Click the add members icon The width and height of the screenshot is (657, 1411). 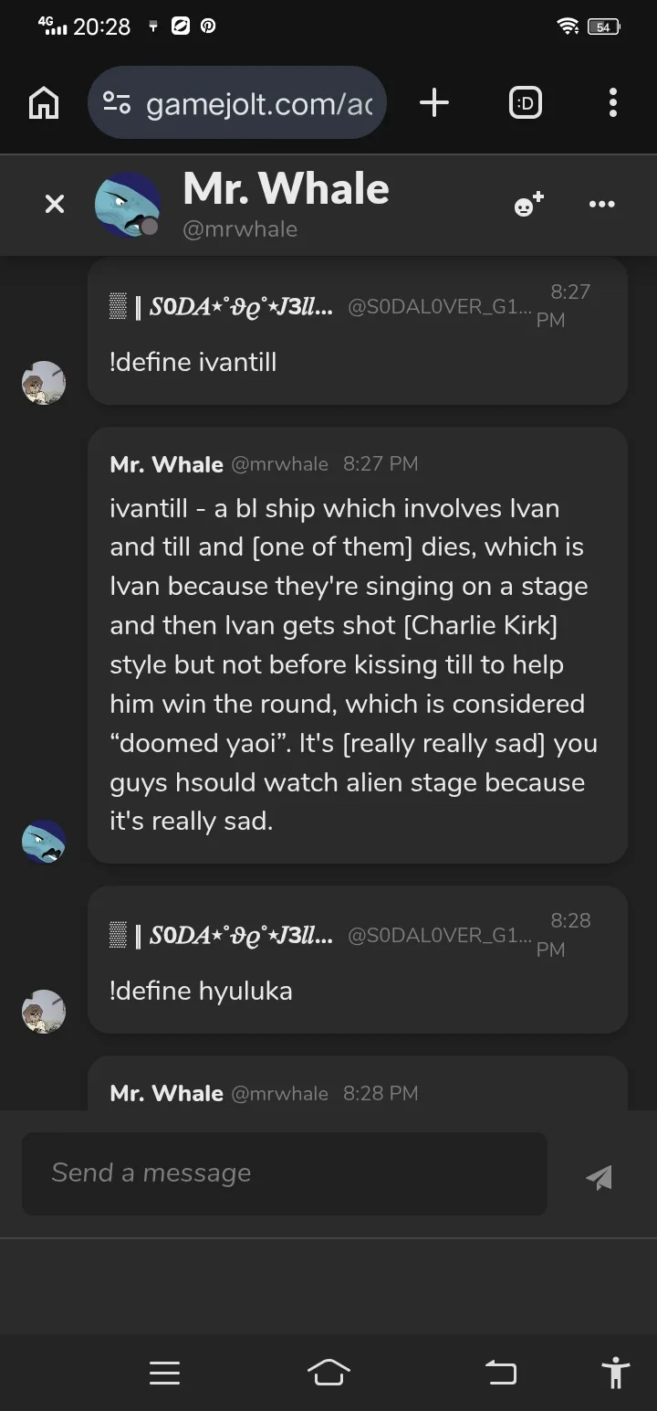[528, 205]
